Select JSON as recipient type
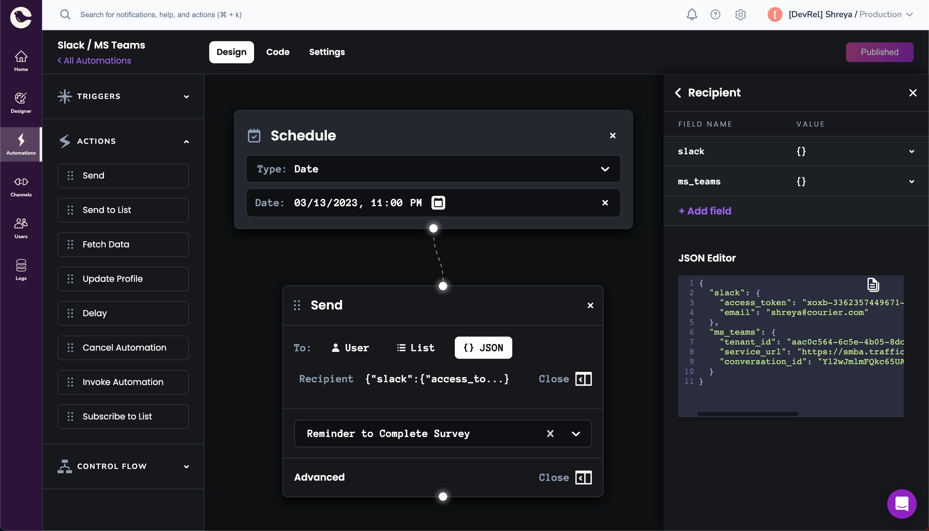This screenshot has height=531, width=929. (x=483, y=348)
